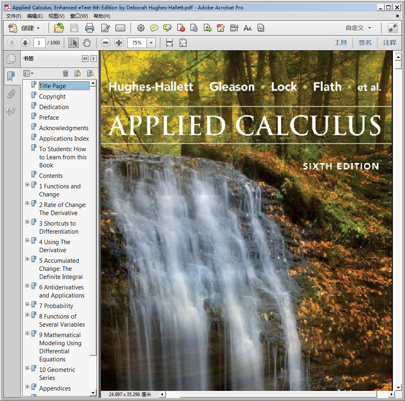Show the Signatures panel icon
This screenshot has height=401, width=405.
coord(11,111)
